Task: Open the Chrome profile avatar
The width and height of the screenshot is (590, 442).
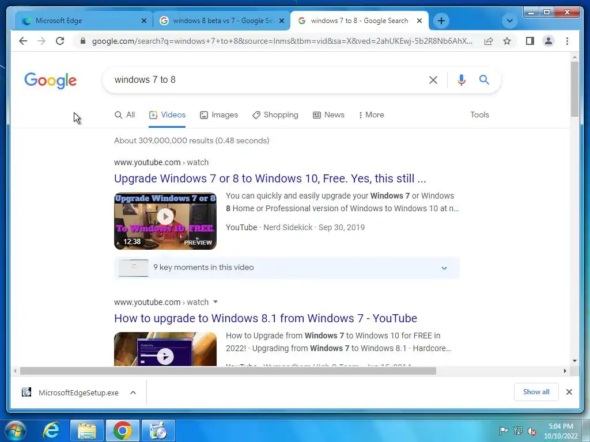Action: [549, 41]
